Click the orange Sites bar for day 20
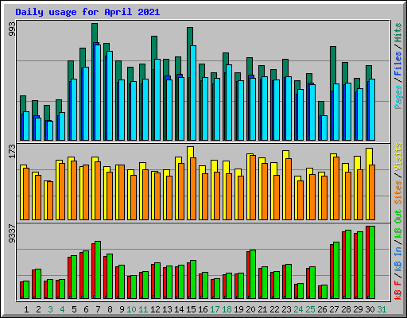407x318 pixels. click(x=253, y=188)
